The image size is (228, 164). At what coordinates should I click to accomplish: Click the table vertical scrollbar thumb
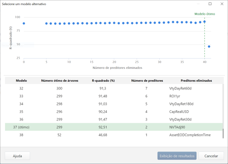(x=223, y=133)
